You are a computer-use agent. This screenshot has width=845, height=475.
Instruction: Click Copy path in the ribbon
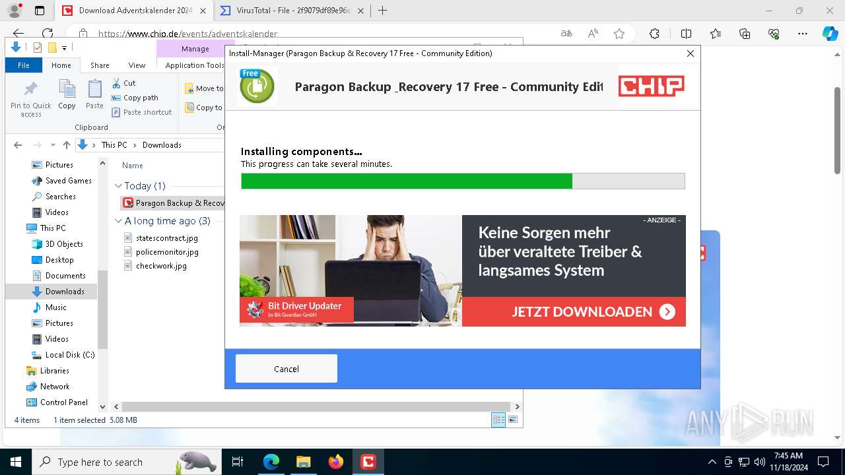(135, 98)
